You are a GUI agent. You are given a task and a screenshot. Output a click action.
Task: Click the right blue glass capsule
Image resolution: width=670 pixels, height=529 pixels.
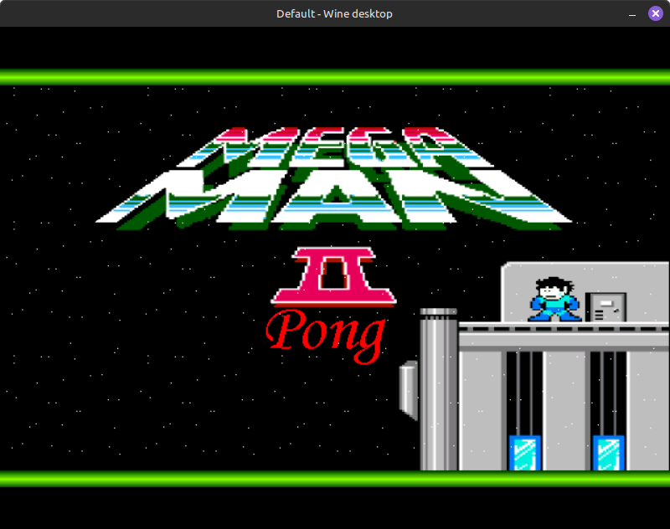(609, 453)
